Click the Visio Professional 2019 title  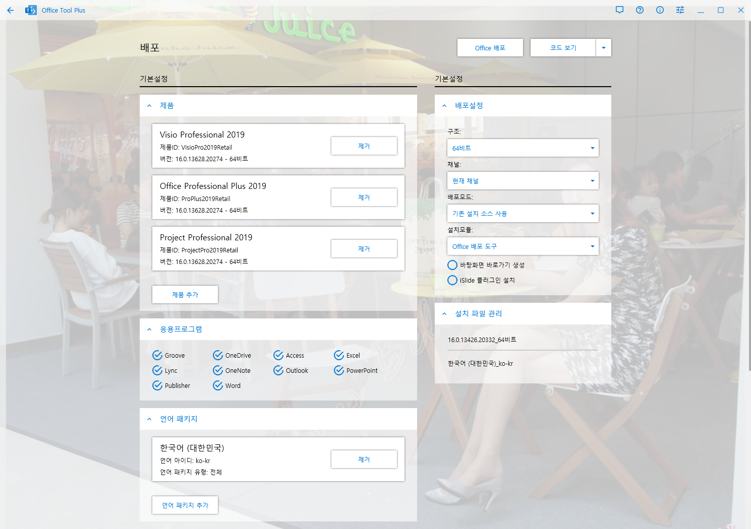(x=202, y=135)
